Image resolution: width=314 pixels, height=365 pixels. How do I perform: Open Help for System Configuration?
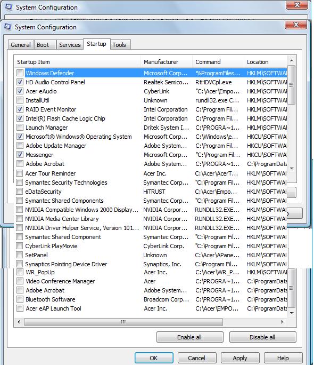(283, 358)
